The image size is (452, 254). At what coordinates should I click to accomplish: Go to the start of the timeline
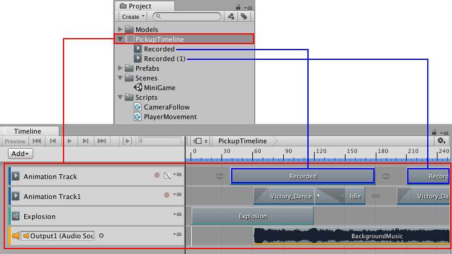click(x=38, y=141)
